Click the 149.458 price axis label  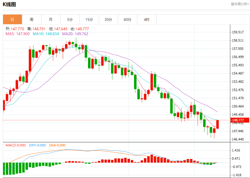click(x=238, y=115)
